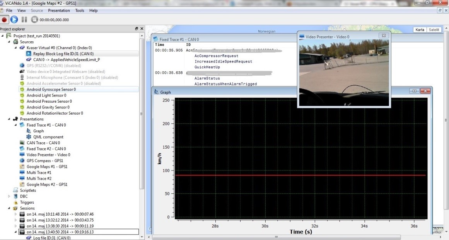Collapse the Sources tree node

9,42
